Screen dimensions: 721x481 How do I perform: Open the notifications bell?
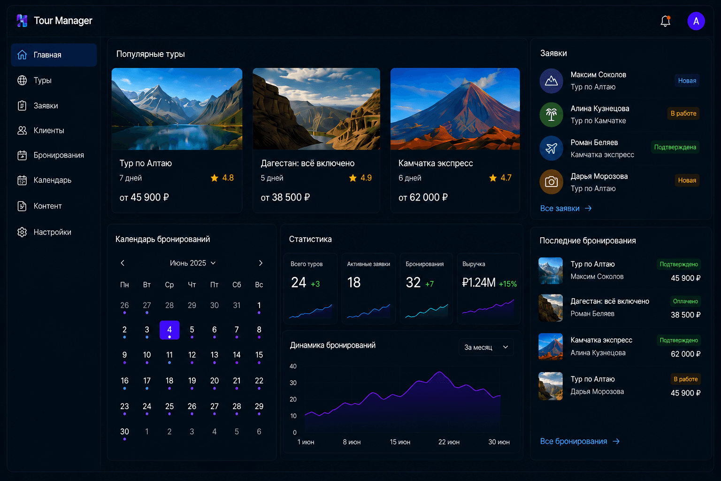pos(665,21)
